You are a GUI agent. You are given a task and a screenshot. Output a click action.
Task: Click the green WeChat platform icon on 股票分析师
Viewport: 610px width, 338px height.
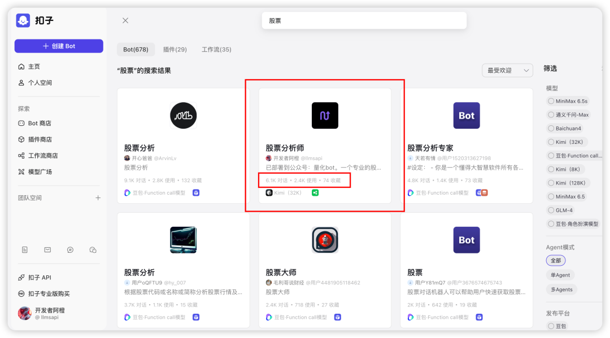pyautogui.click(x=315, y=192)
